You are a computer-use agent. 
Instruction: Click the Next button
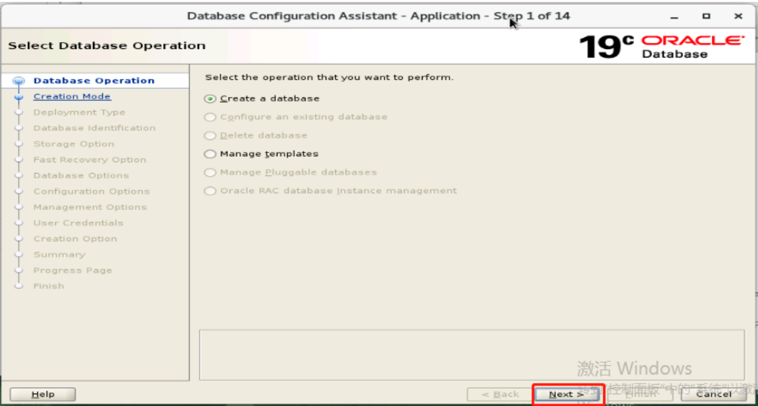coord(566,394)
